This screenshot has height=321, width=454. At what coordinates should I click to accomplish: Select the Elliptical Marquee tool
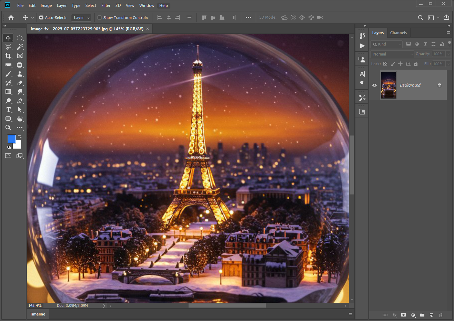[x=20, y=38]
